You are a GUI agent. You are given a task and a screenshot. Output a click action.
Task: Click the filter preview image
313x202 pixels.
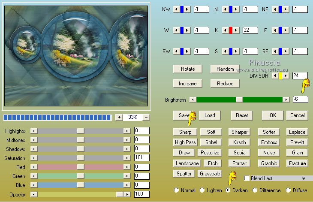(x=76, y=56)
